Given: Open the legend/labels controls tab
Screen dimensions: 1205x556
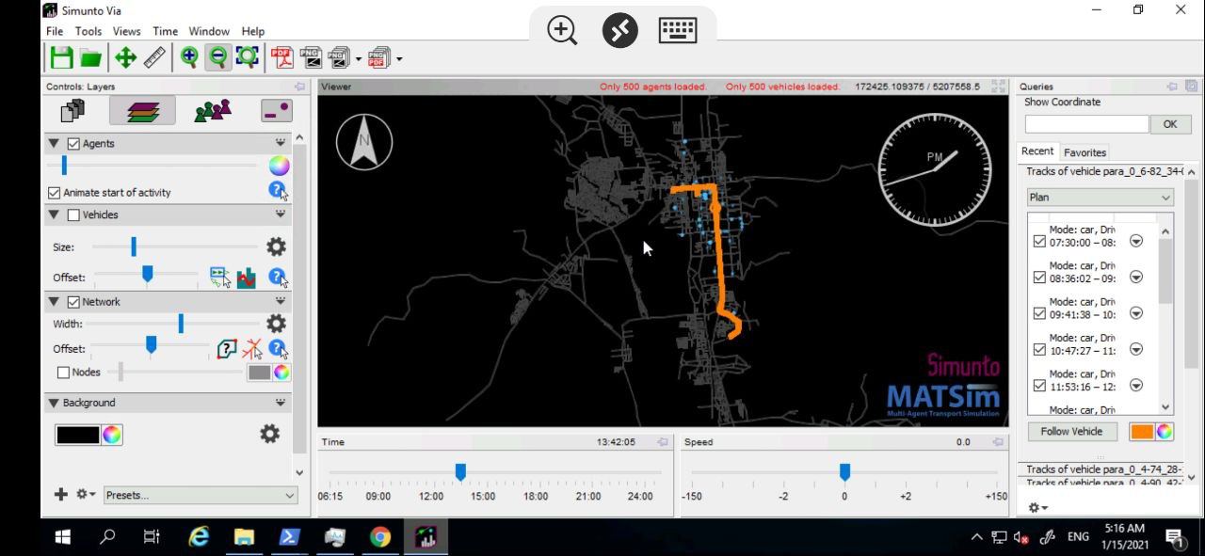Looking at the screenshot, I should coord(277,111).
